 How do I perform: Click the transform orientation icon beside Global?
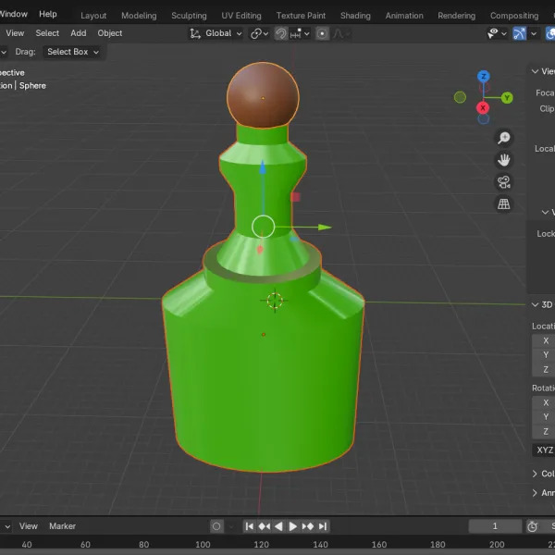point(195,33)
